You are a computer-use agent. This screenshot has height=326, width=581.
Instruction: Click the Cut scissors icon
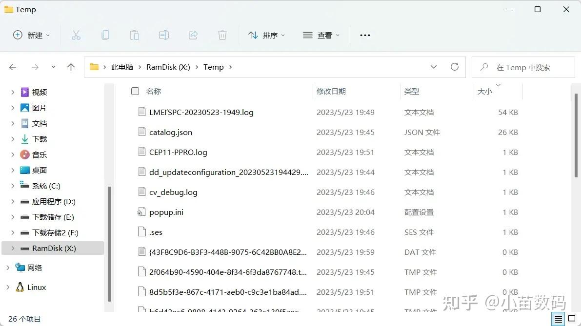click(76, 35)
